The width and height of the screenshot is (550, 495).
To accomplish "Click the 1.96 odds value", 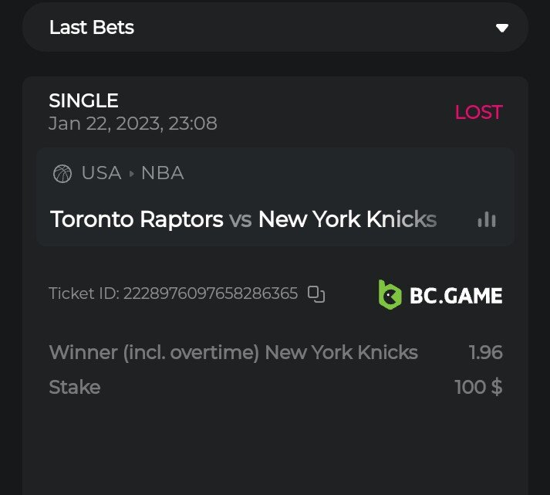I will (x=485, y=353).
